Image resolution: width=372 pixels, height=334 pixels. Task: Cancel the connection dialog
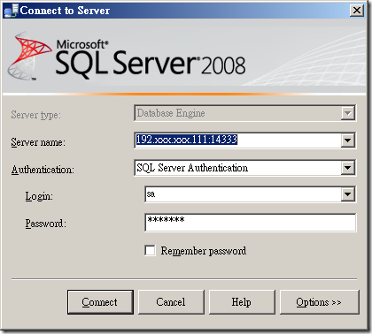[x=171, y=302]
